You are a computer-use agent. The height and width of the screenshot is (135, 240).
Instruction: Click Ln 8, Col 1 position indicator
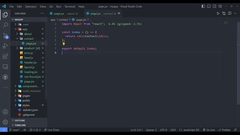pyautogui.click(x=136, y=130)
